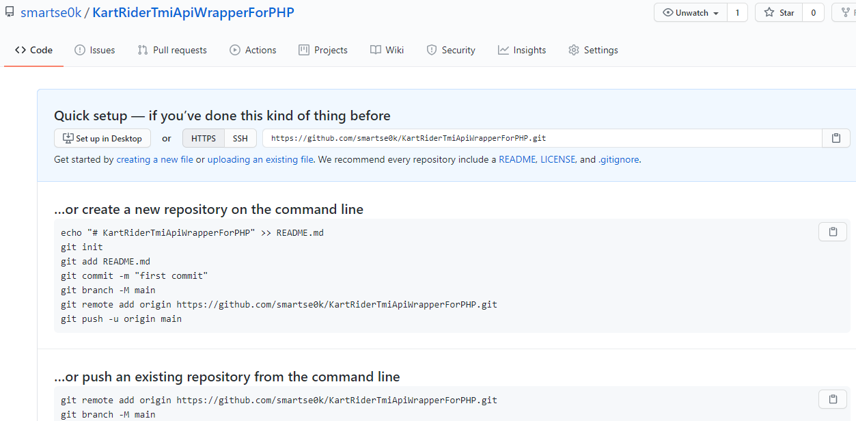Open the Security tab
This screenshot has height=421, width=856.
[x=451, y=50]
